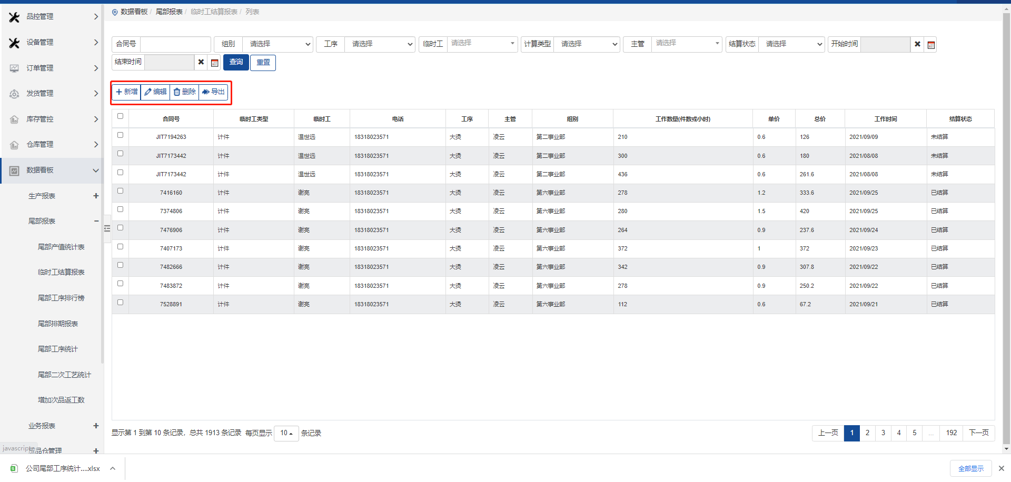Viewport: 1011px width, 482px height.
Task: Select the checkbox for contract 7416160
Action: [120, 191]
